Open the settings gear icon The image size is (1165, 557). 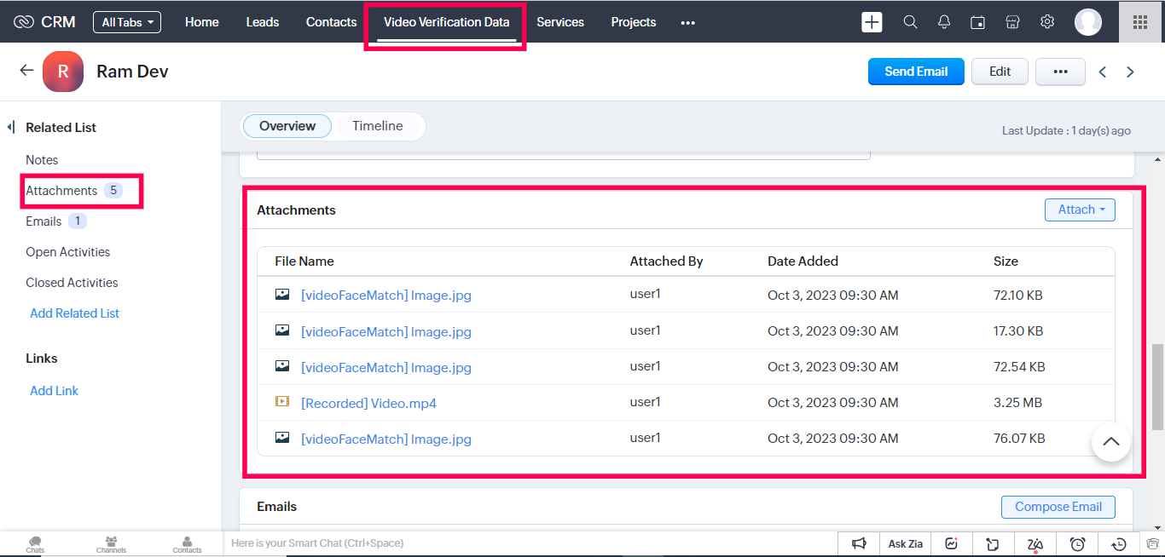tap(1047, 22)
